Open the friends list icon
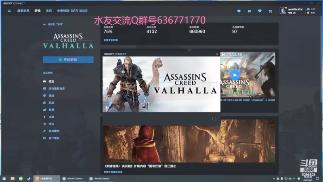This screenshot has height=182, width=323. 249,11
